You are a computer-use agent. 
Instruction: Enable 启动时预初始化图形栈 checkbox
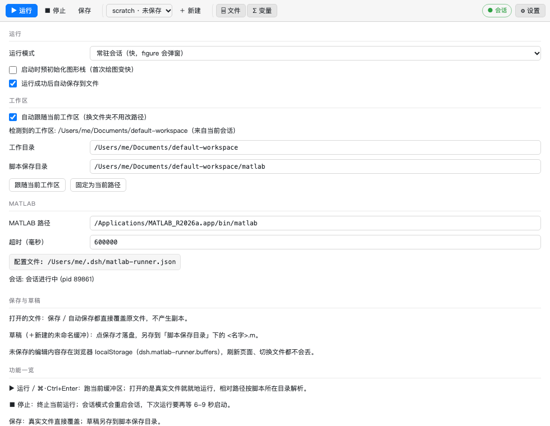tap(13, 70)
